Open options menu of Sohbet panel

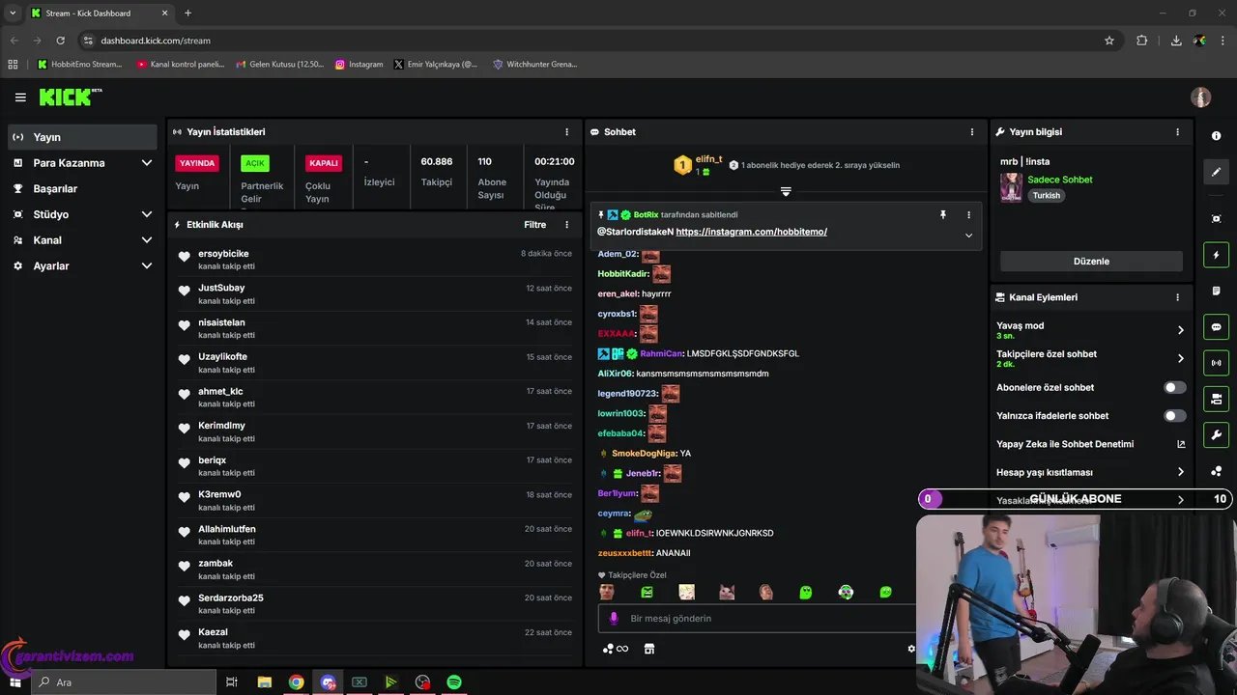point(972,131)
